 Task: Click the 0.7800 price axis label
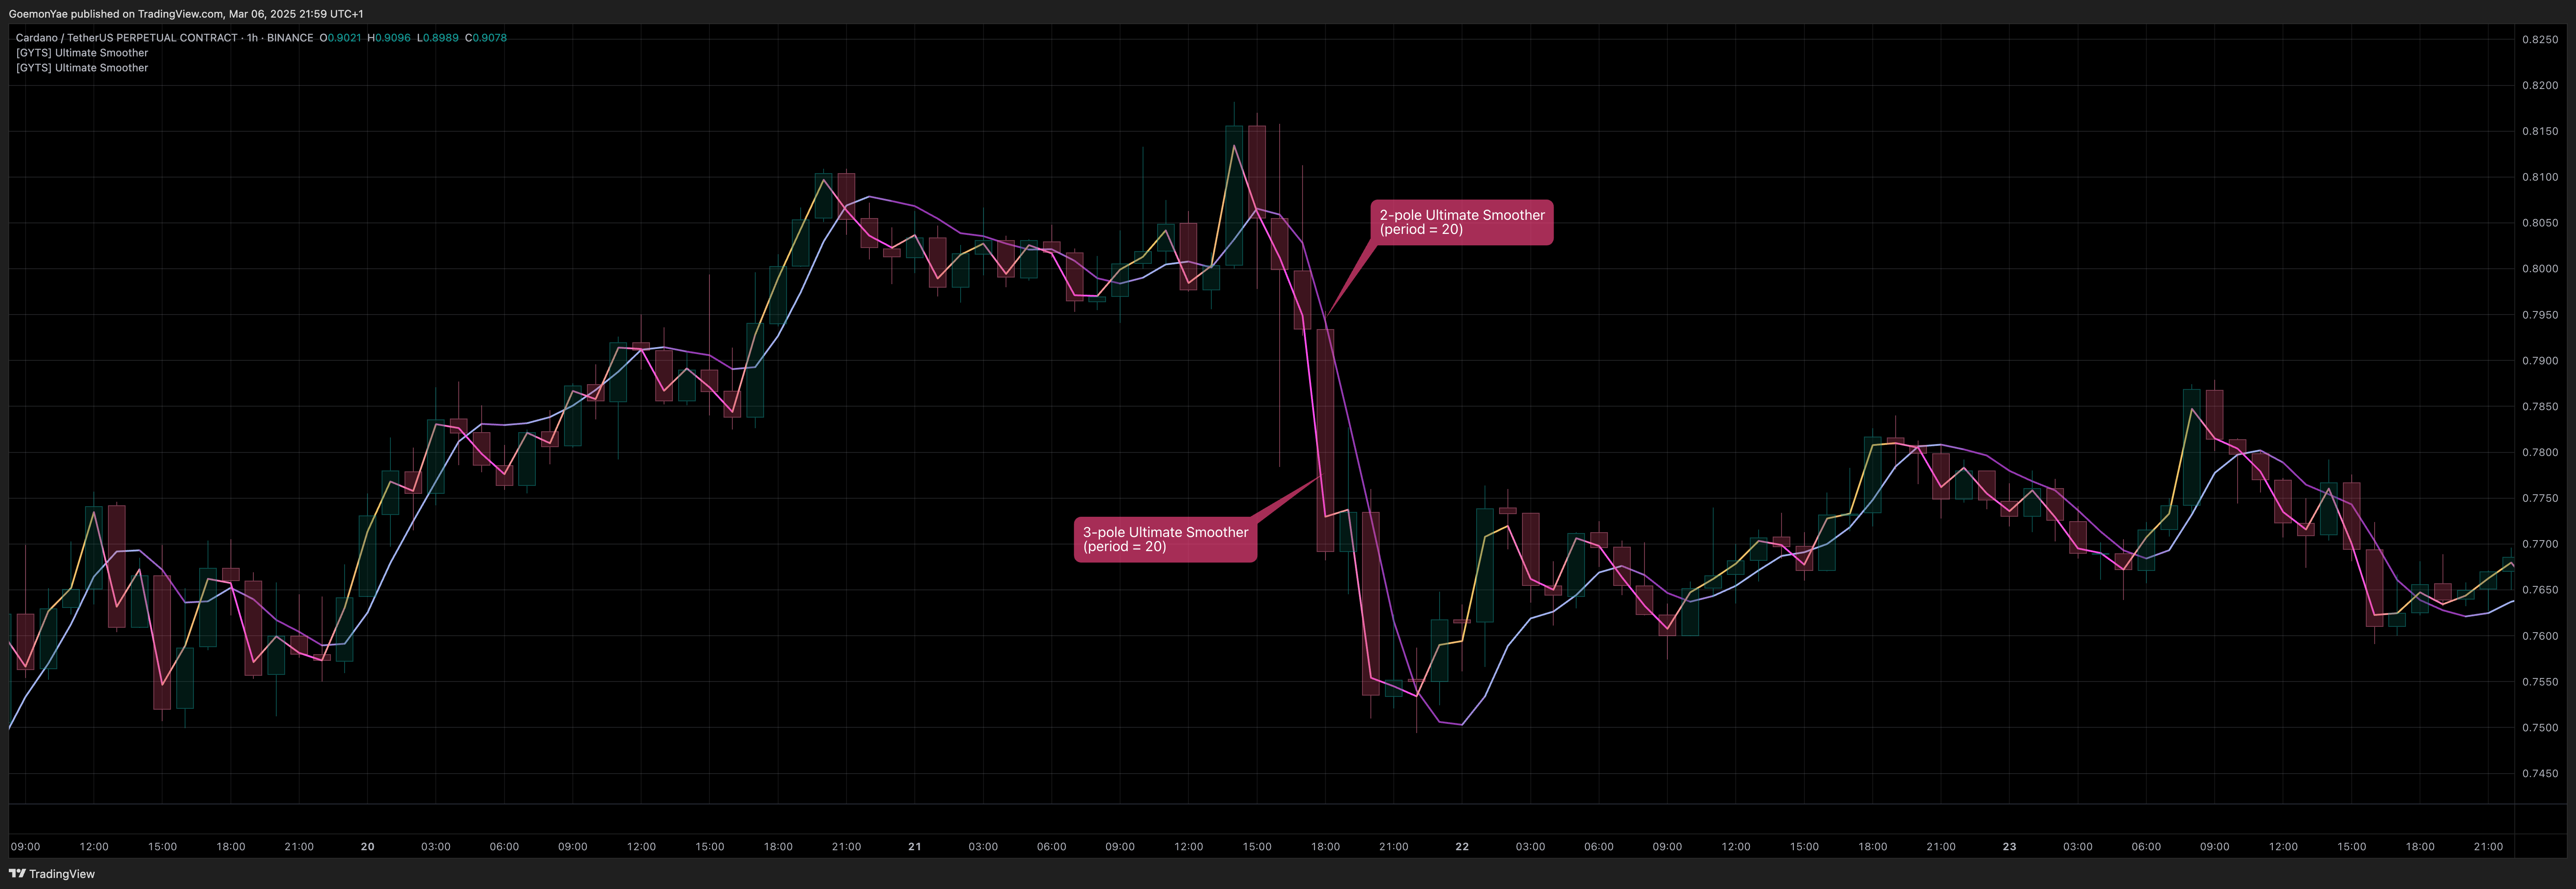tap(2540, 453)
